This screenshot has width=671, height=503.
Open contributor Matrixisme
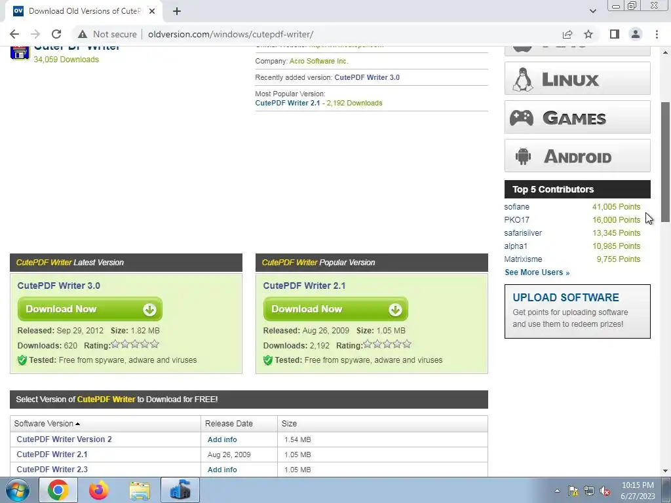click(x=523, y=259)
